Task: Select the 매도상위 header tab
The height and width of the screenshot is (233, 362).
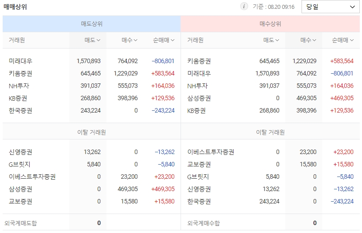Action: tap(92, 24)
